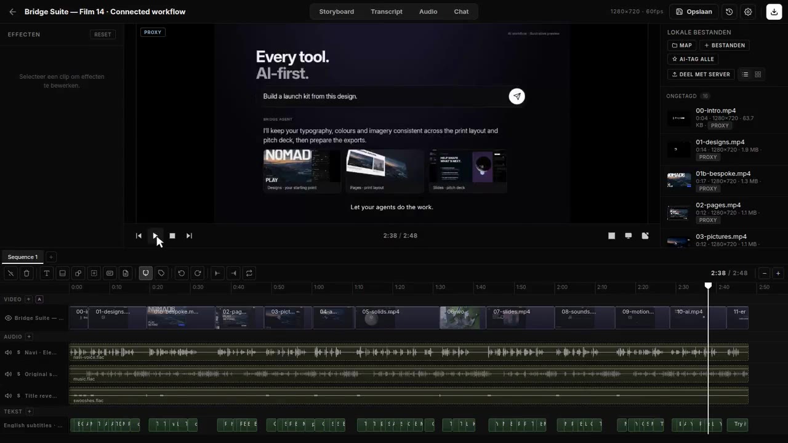Toggle the magnet snapping button
This screenshot has width=788, height=443.
click(x=146, y=273)
